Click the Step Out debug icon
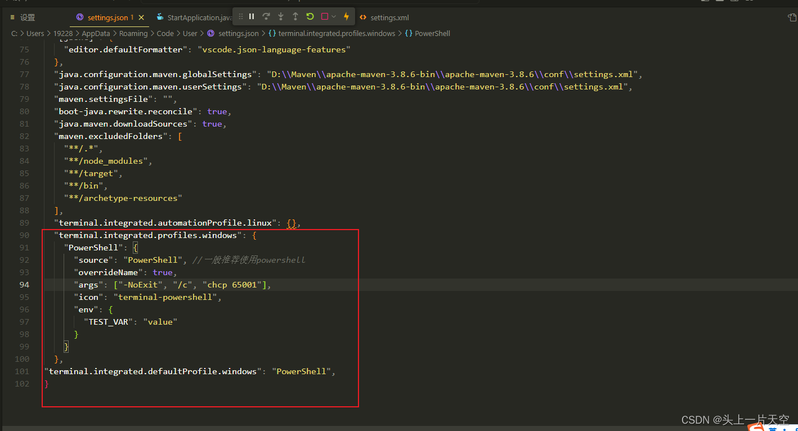 tap(295, 17)
